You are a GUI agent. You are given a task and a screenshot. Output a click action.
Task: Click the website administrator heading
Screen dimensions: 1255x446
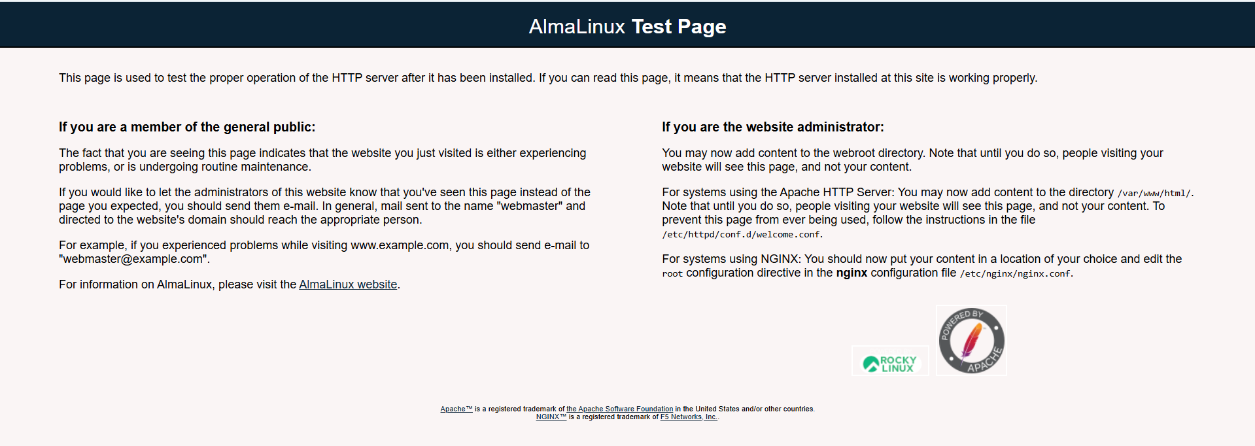click(773, 127)
